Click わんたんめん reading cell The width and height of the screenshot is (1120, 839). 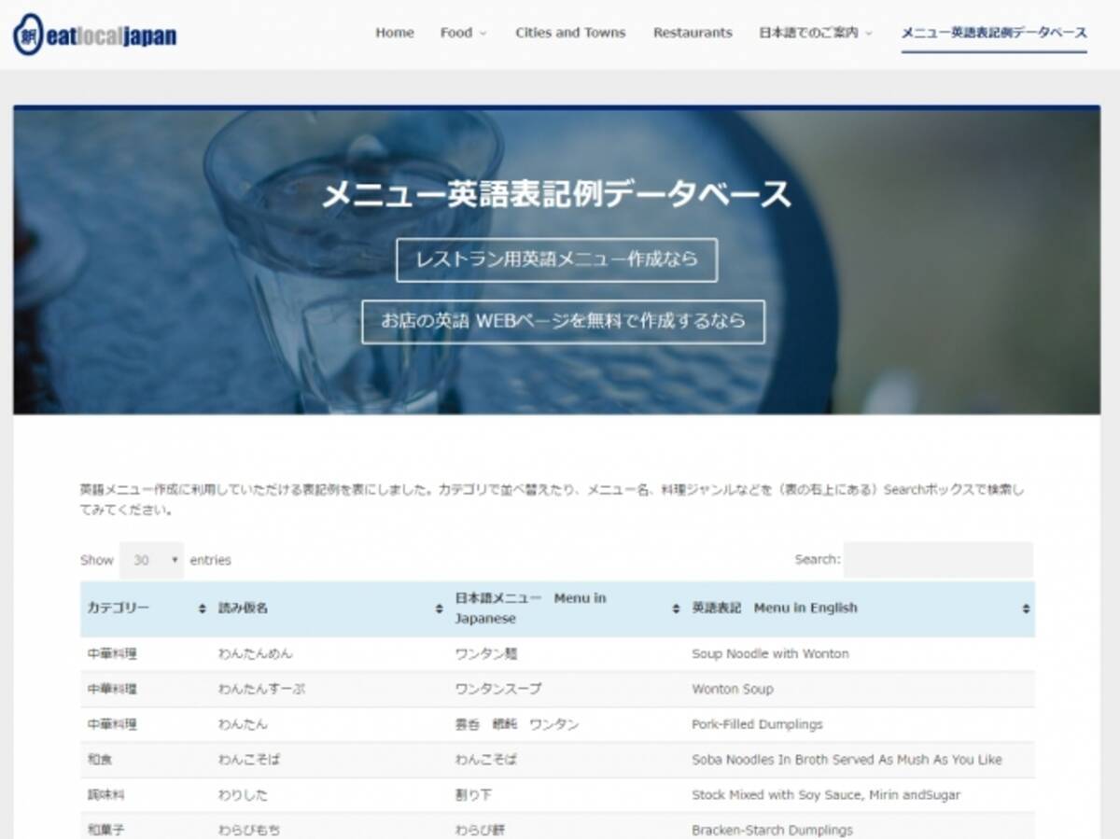click(x=255, y=654)
